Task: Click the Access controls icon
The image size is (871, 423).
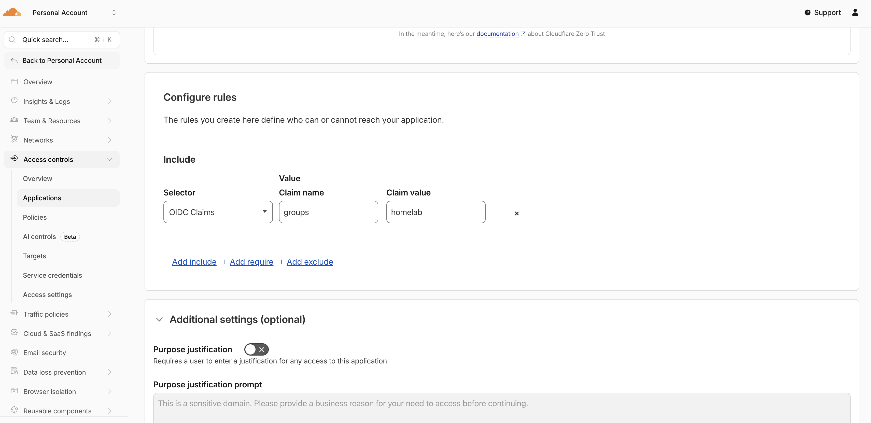Action: [x=14, y=158]
